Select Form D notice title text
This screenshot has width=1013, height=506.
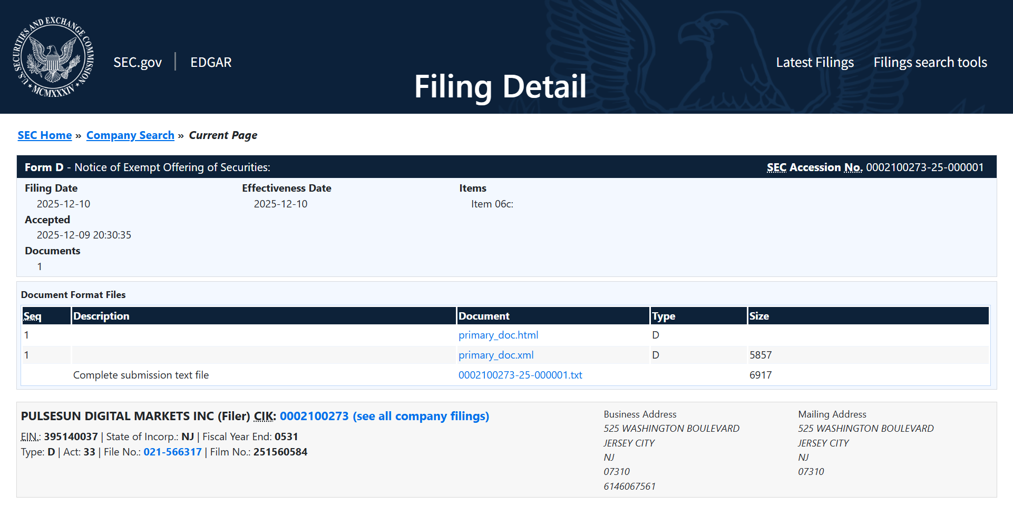click(148, 167)
